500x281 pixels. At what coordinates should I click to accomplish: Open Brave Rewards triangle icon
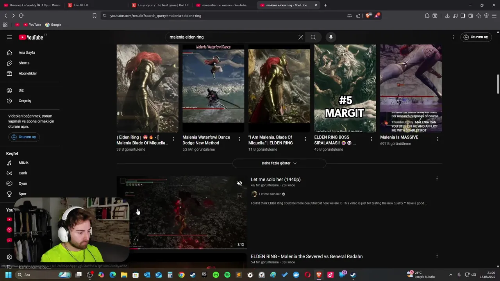pos(377,16)
